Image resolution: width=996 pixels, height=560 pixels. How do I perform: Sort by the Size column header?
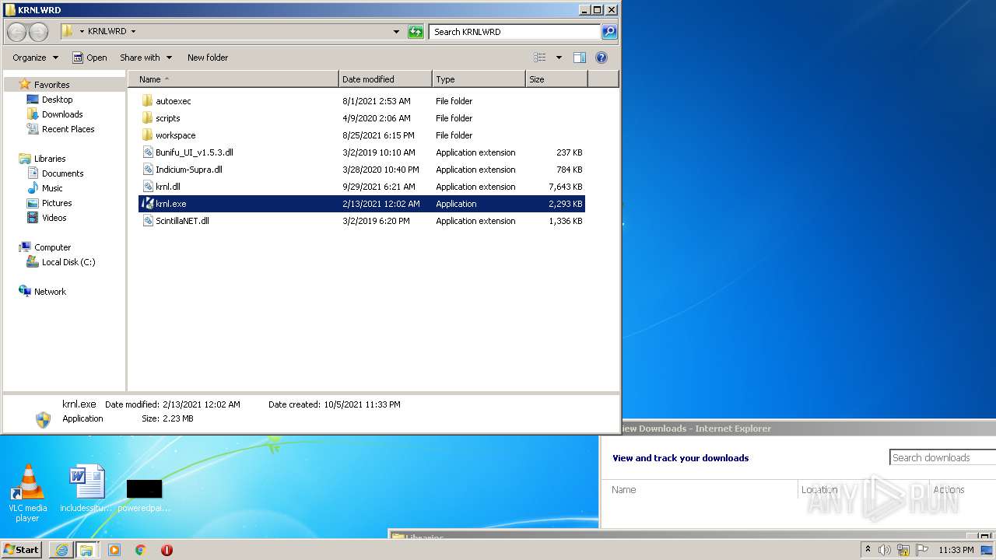(556, 79)
